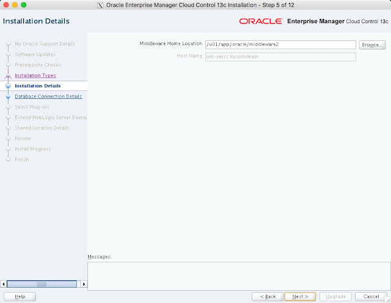Screen dimensions: 391x303
Task: Go back to previous step
Action: click(x=268, y=296)
